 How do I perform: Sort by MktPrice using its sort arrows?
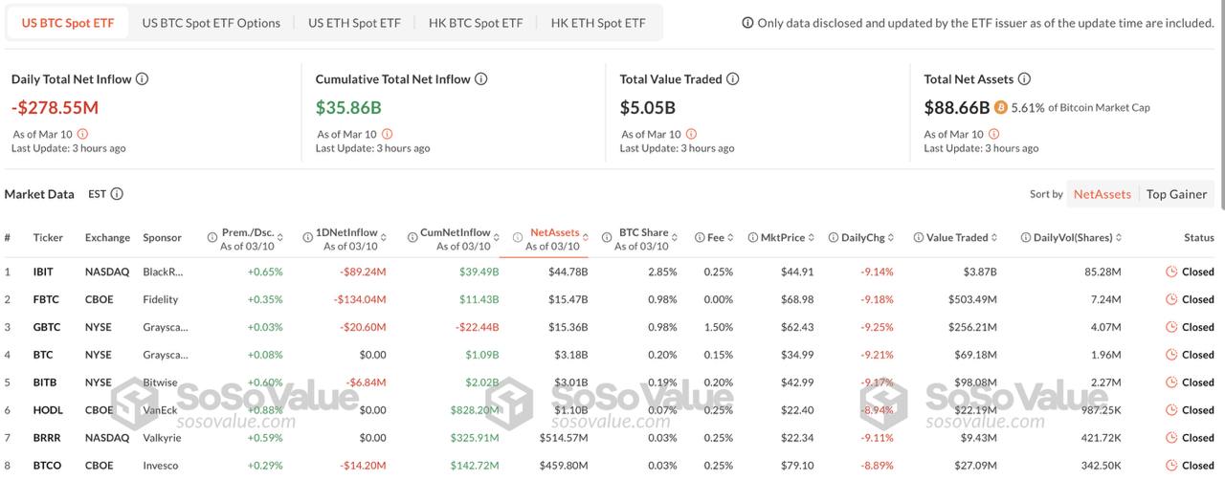pos(812,237)
